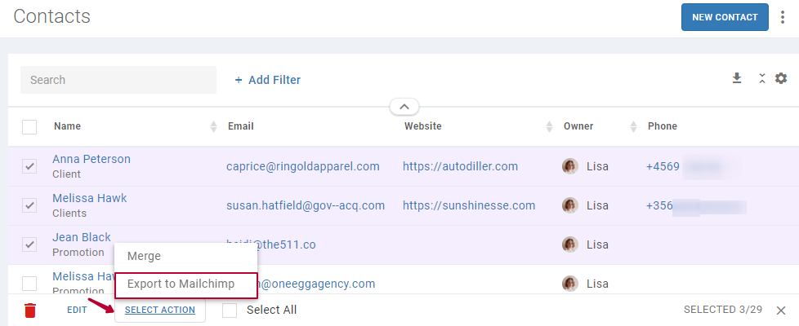Screen dimensions: 799x326
Task: Check the header select-all checkbox
Action: [x=29, y=126]
